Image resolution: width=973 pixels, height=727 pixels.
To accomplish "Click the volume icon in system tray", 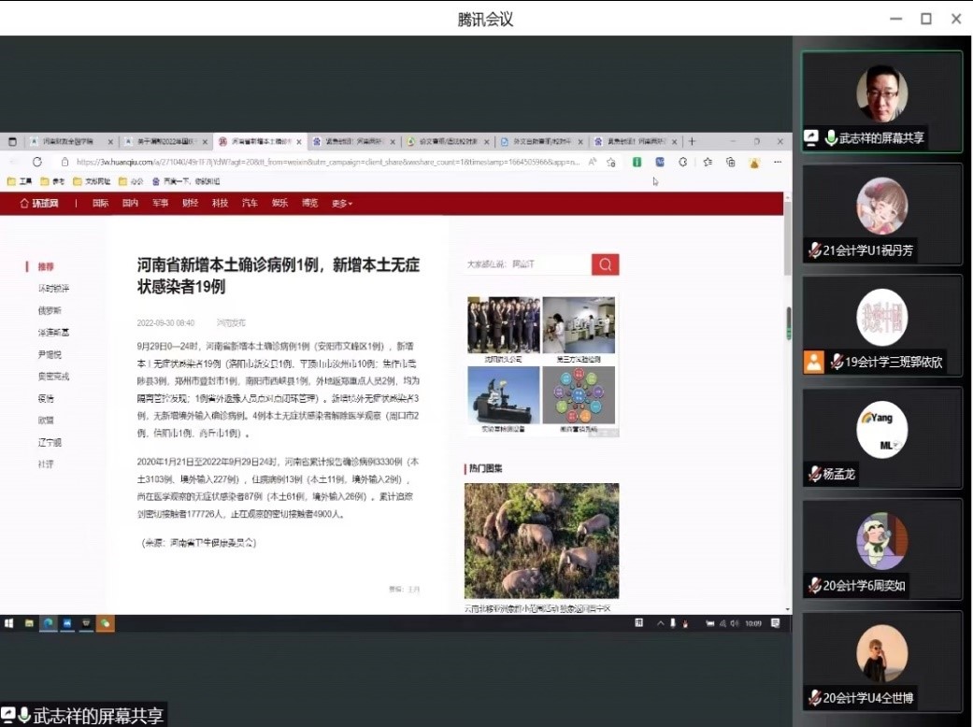I will pos(734,623).
